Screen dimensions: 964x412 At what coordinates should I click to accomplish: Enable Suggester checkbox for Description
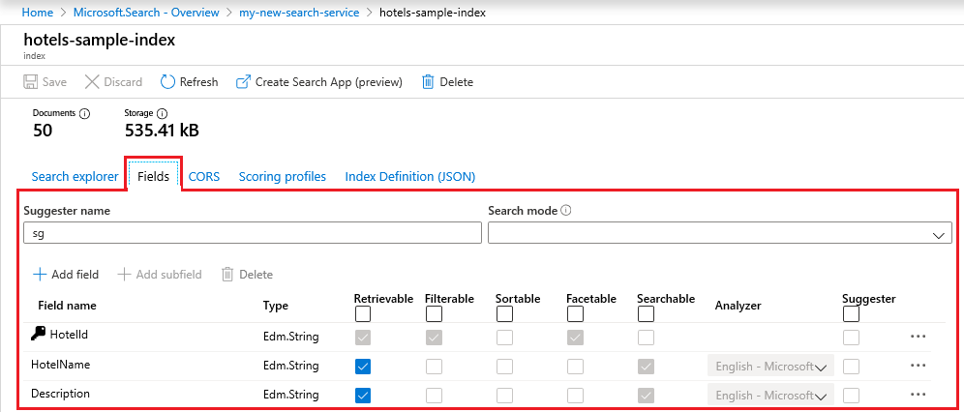851,396
